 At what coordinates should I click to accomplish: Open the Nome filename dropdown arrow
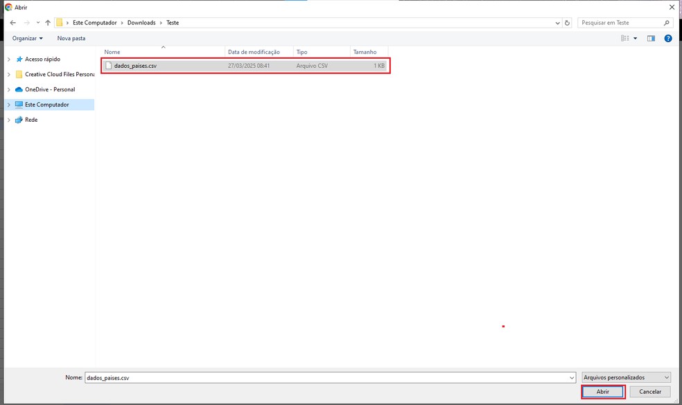572,377
